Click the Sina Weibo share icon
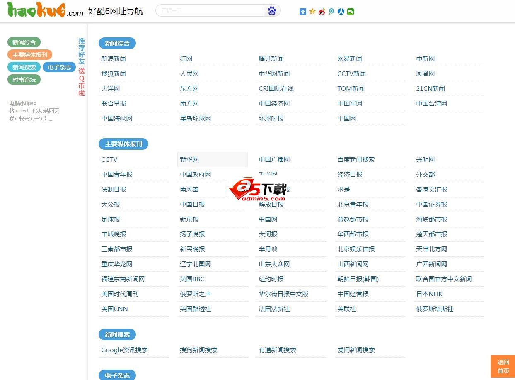 pyautogui.click(x=322, y=12)
